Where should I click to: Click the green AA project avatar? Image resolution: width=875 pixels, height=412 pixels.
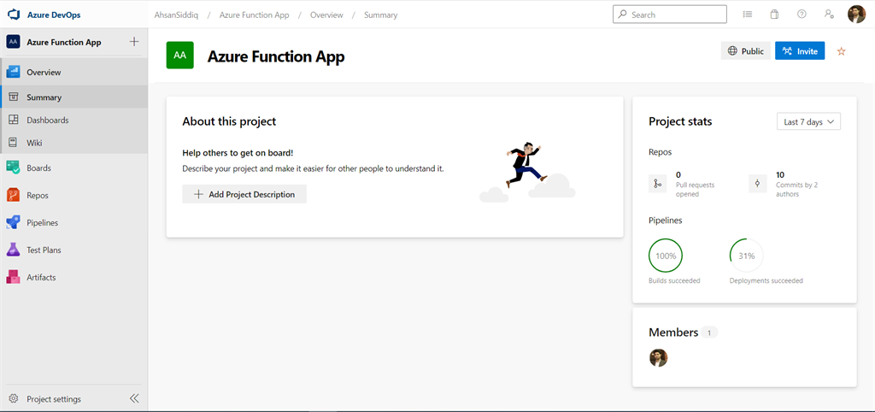pyautogui.click(x=179, y=56)
